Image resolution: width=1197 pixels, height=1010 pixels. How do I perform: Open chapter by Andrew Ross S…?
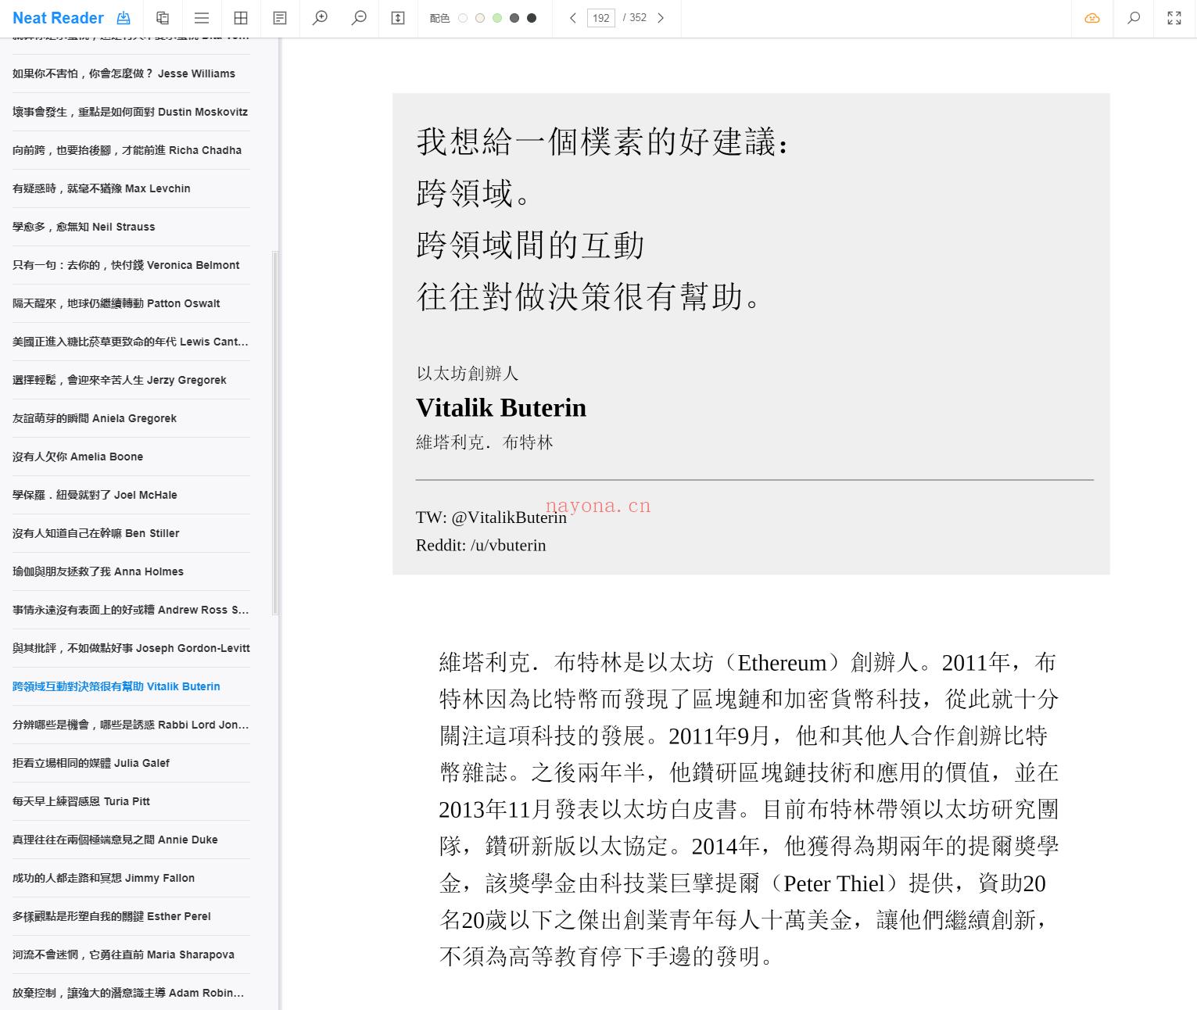tap(131, 610)
